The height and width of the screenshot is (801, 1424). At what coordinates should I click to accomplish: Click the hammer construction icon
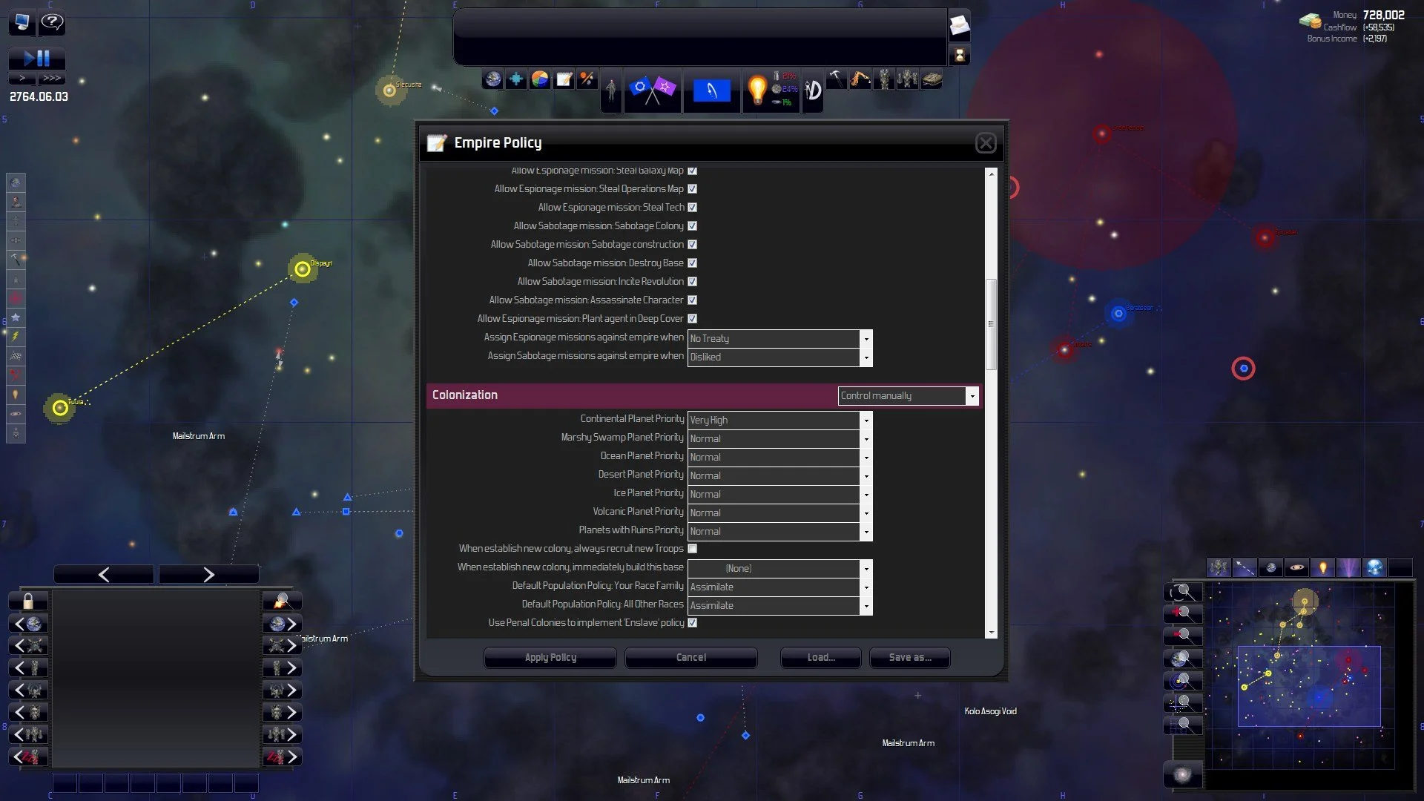836,79
